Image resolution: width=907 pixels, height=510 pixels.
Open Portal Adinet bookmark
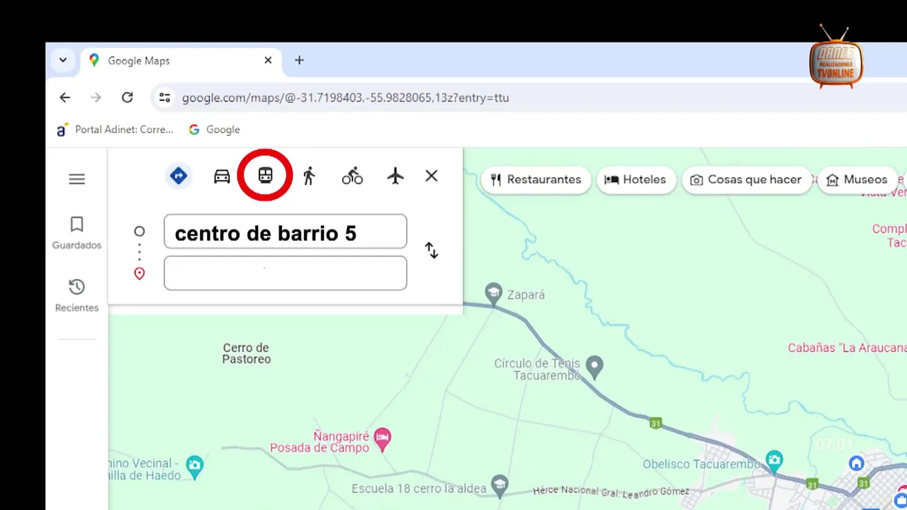pyautogui.click(x=115, y=130)
